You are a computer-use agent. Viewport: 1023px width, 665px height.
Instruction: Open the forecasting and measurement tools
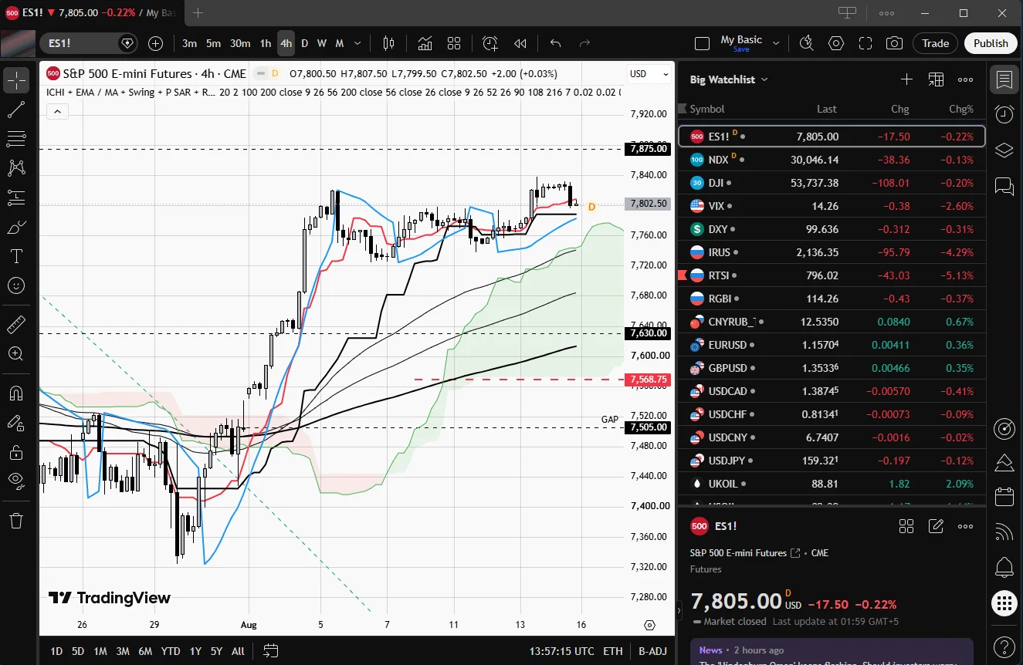tap(16, 197)
